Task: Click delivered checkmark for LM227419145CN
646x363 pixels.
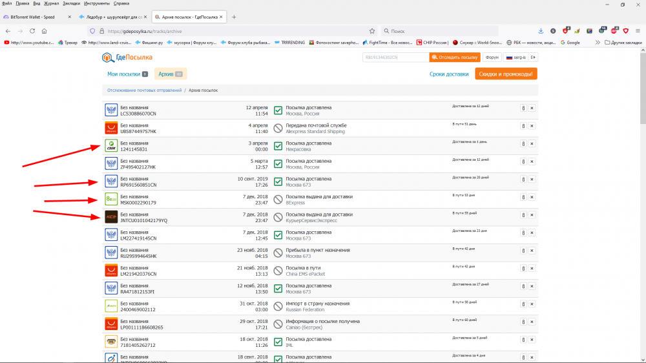Action: 278,235
